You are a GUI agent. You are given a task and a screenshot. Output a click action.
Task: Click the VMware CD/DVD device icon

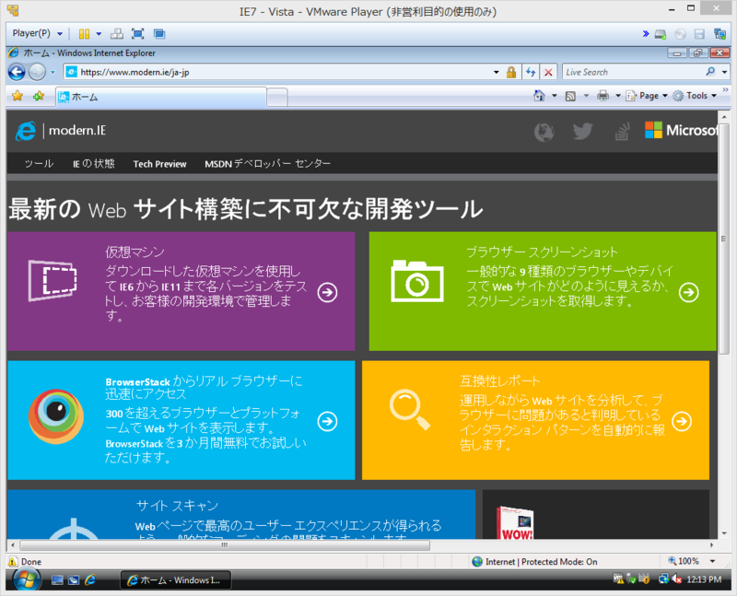click(680, 34)
